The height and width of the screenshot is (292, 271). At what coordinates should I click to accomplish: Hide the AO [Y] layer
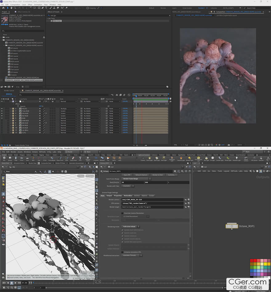(2, 109)
